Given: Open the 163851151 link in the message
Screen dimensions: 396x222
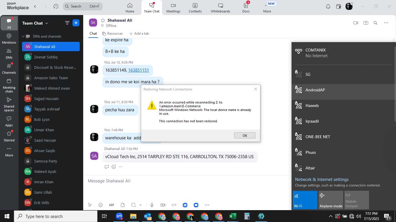Looking at the screenshot, I should (139, 70).
